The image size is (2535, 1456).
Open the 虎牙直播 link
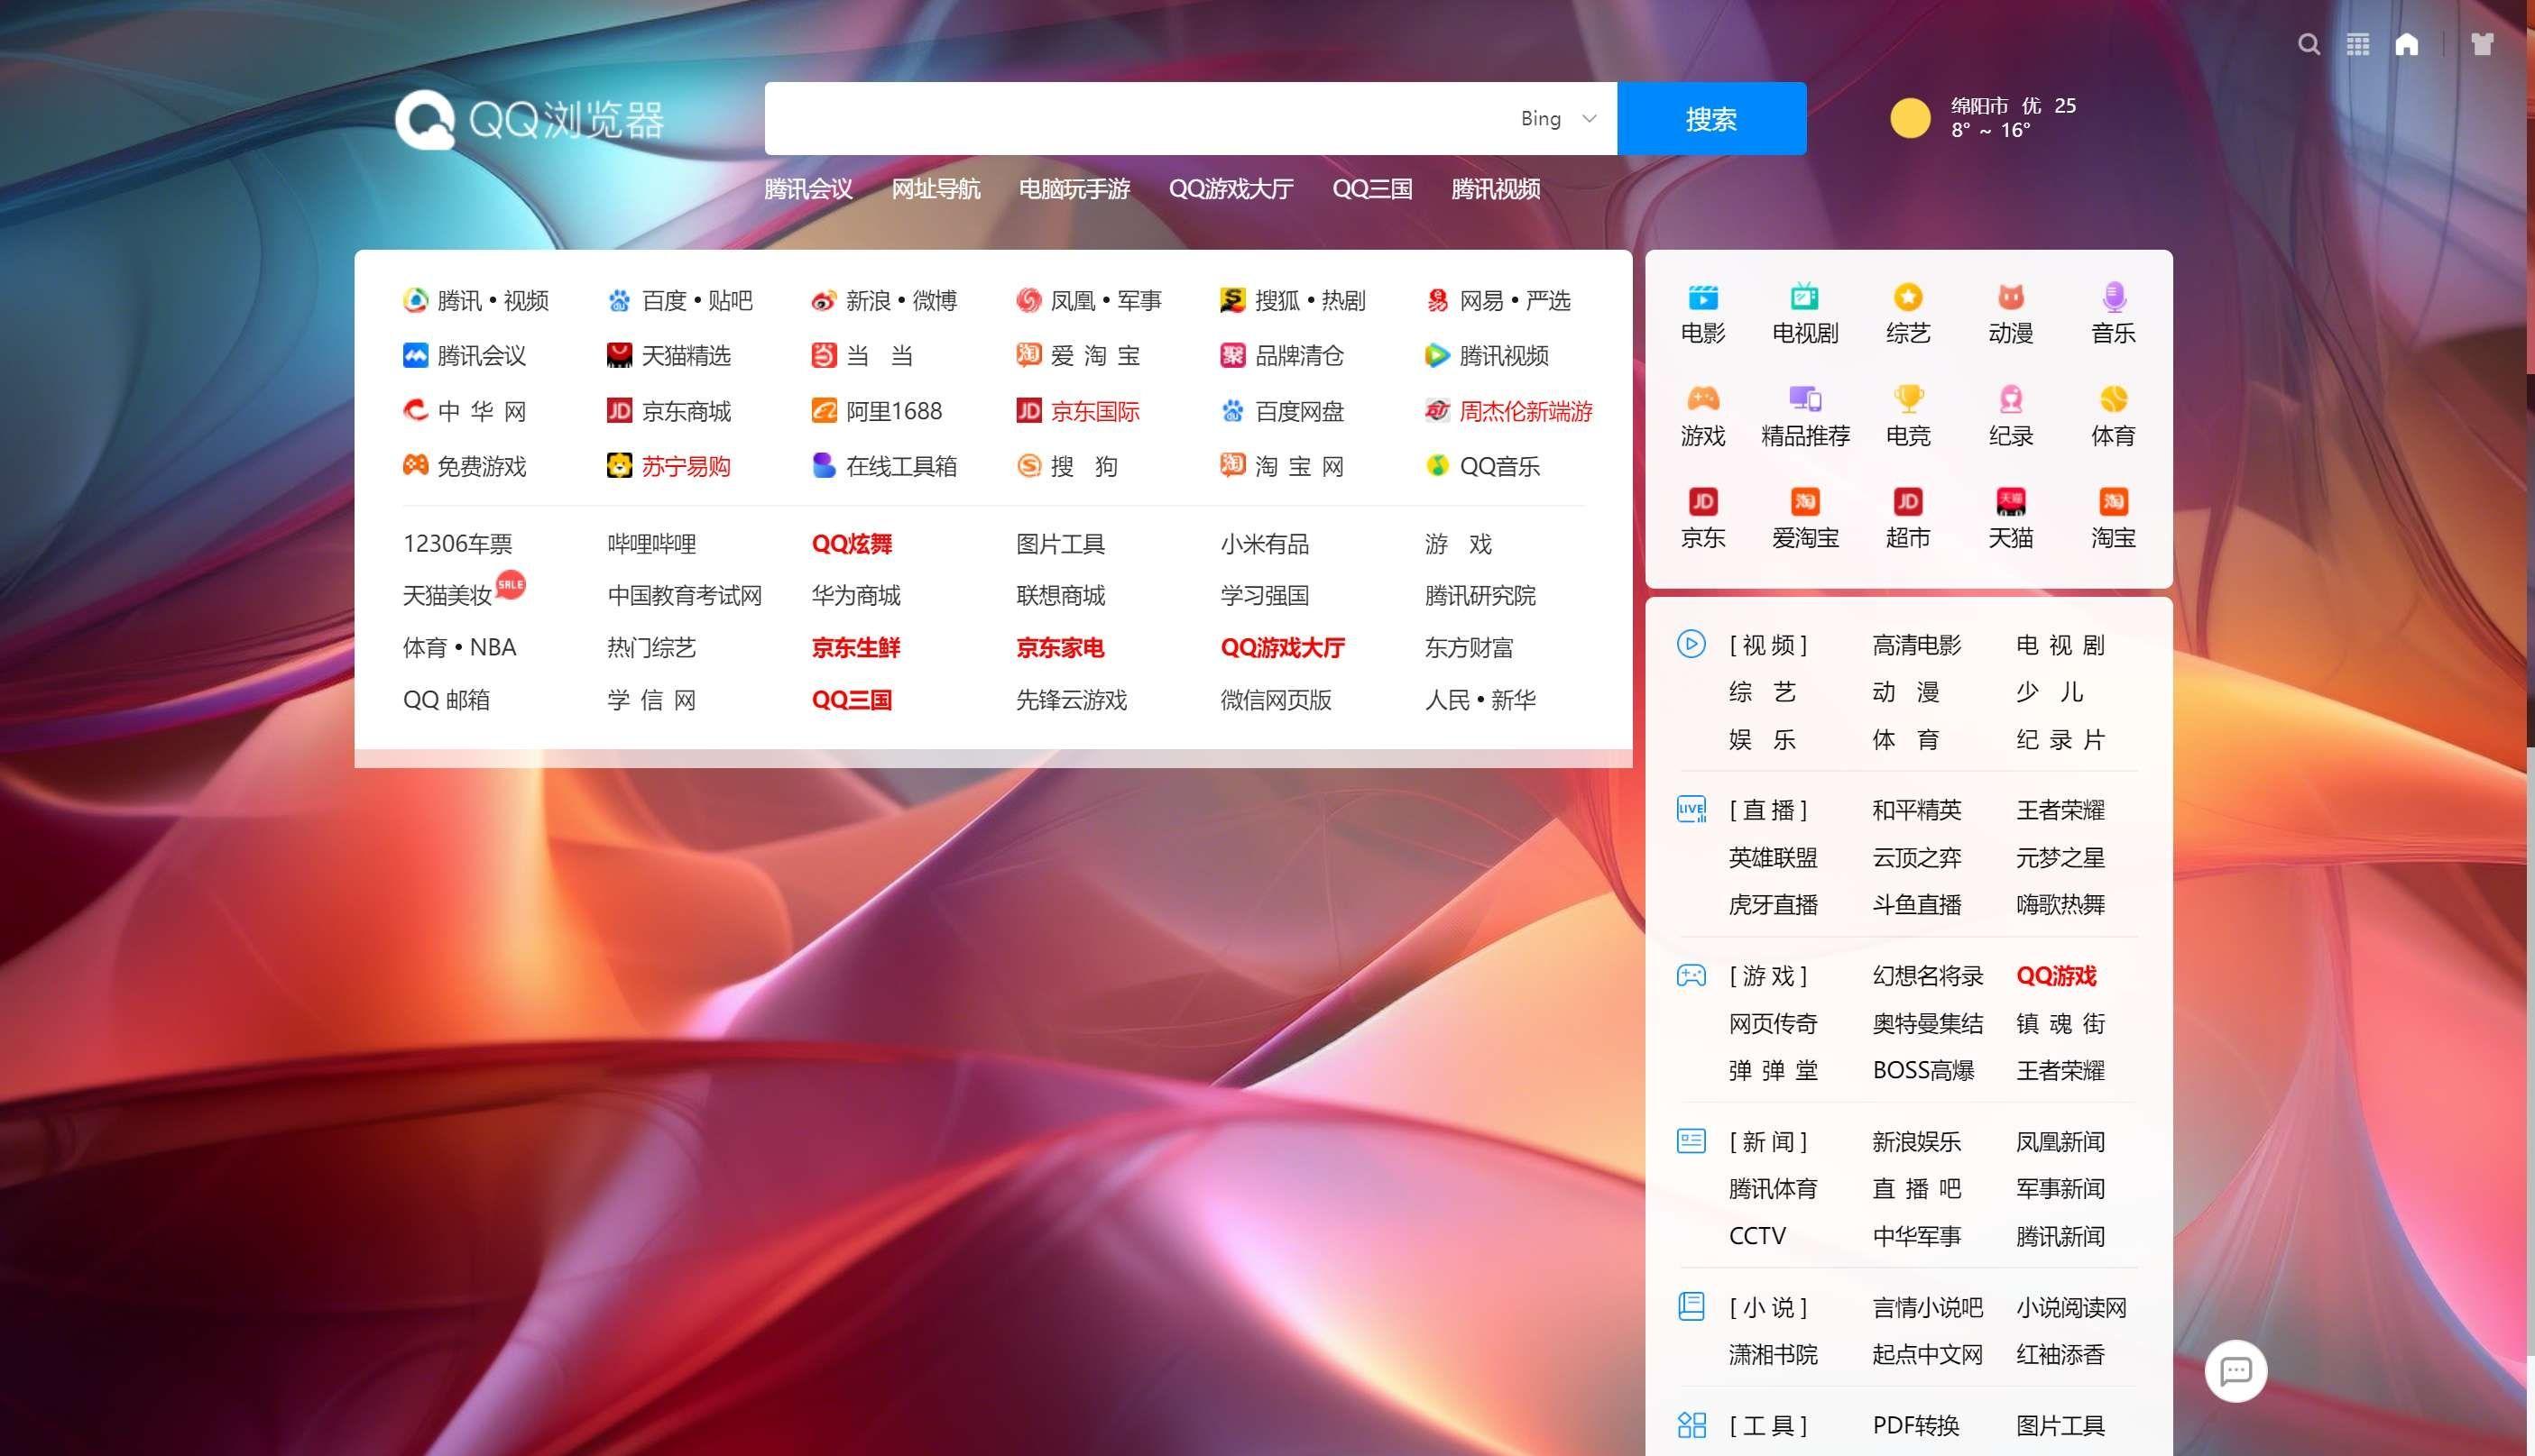click(1773, 905)
